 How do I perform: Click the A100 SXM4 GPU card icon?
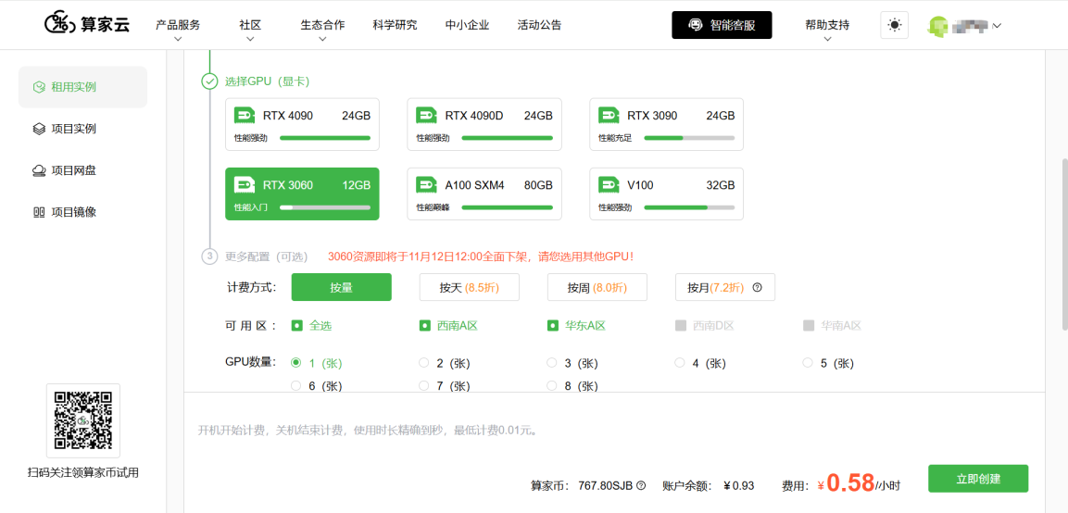426,184
